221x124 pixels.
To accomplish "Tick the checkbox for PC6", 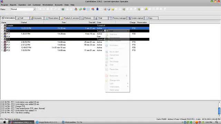I will (2, 42).
